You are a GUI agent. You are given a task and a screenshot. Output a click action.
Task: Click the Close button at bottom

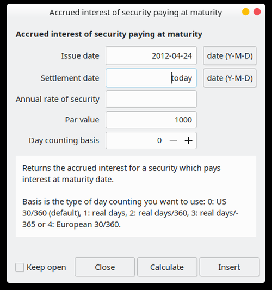[x=104, y=267]
